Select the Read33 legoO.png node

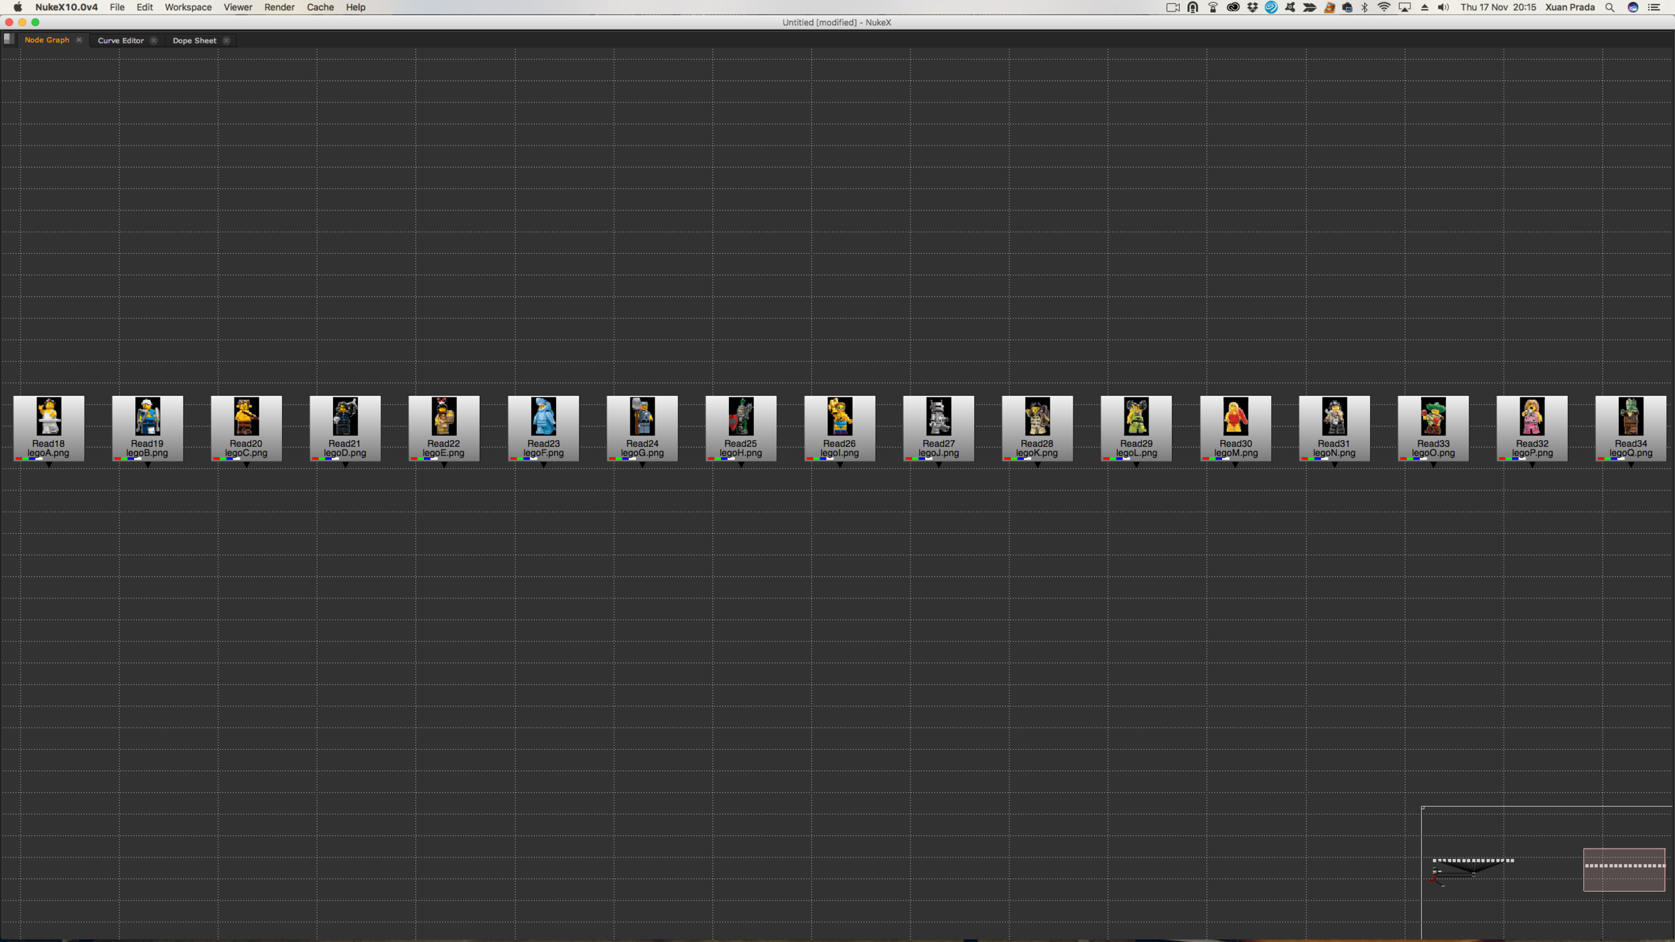pos(1433,428)
